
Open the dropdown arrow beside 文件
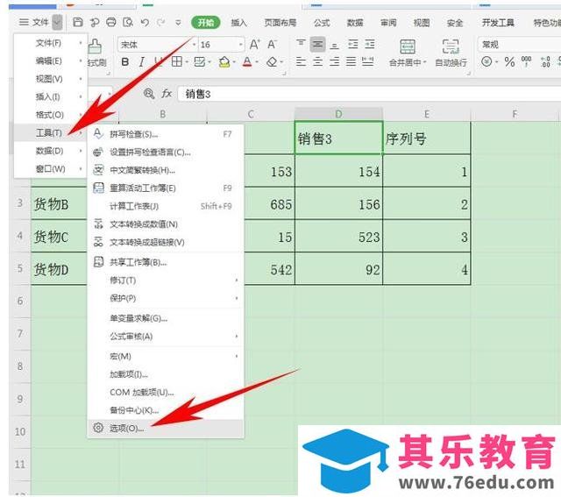tap(57, 23)
